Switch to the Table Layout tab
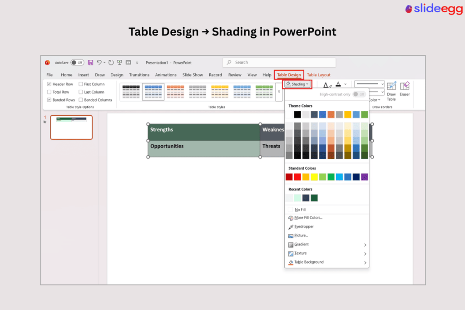The width and height of the screenshot is (465, 310). click(318, 75)
